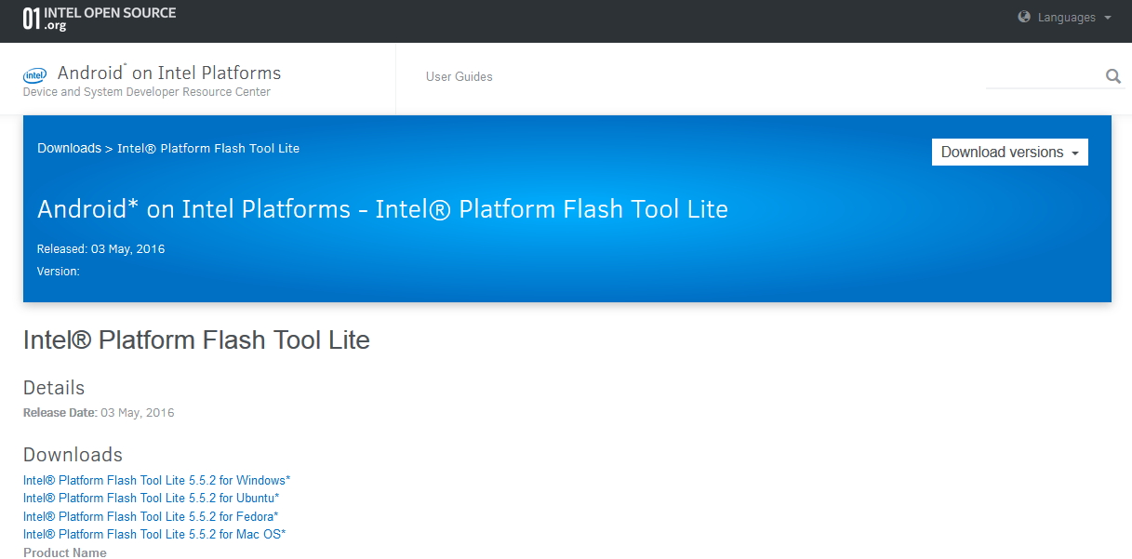Open the User Guides menu item

[459, 76]
